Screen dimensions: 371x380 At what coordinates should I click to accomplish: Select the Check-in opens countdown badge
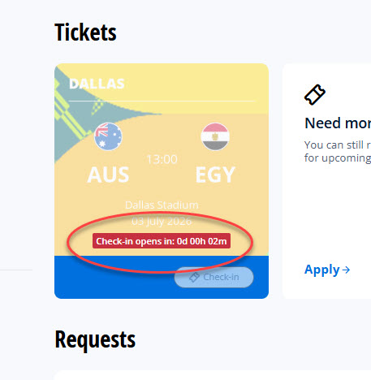click(162, 241)
